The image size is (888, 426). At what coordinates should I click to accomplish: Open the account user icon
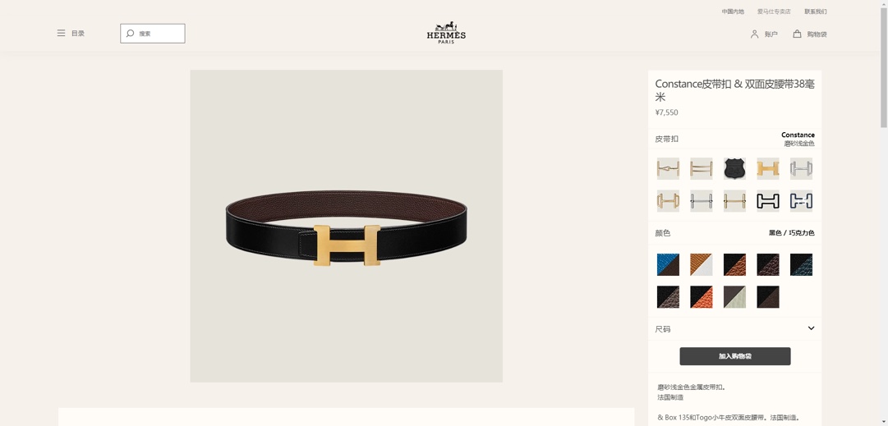click(x=754, y=34)
